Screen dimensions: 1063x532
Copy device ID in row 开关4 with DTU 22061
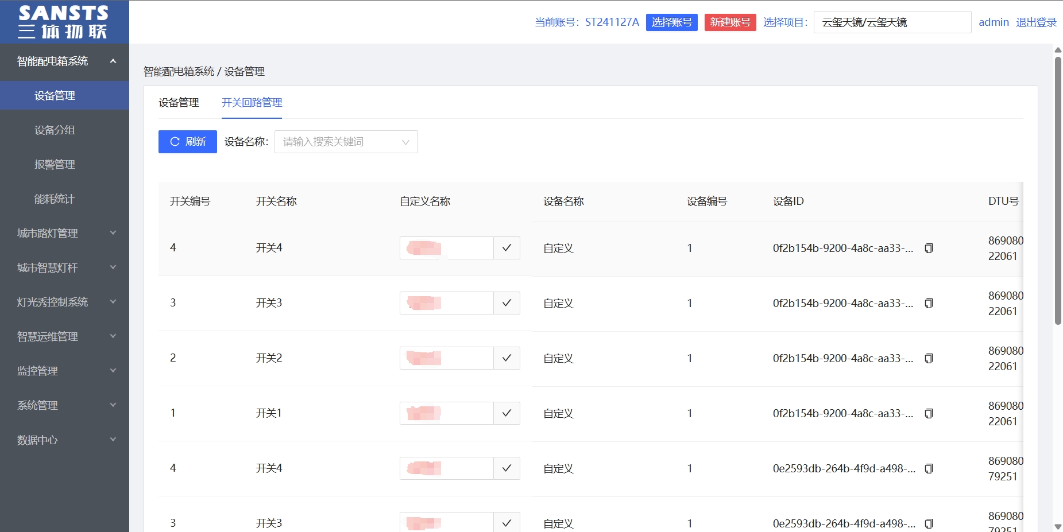[929, 248]
